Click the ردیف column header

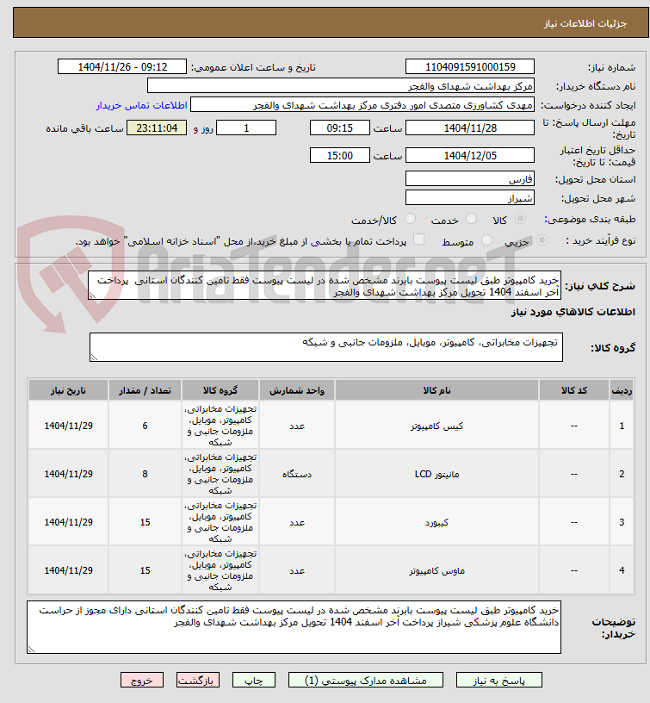[x=622, y=390]
